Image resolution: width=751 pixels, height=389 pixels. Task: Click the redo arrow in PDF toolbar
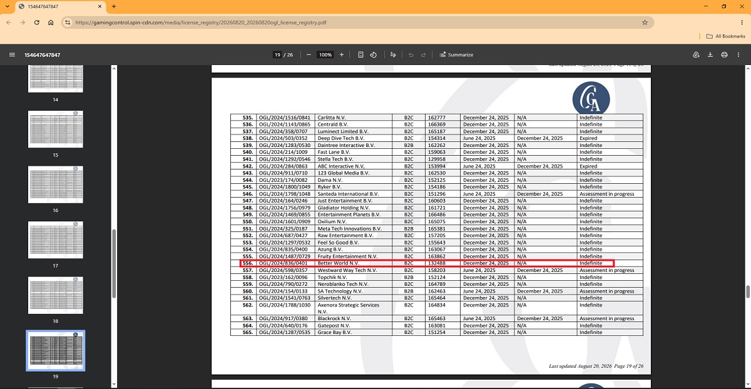pyautogui.click(x=424, y=55)
